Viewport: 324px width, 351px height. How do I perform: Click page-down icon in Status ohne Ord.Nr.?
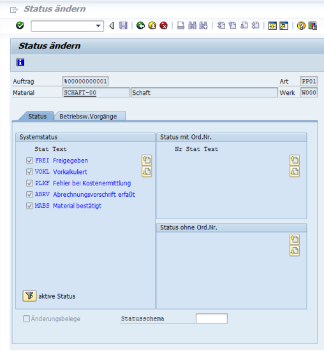pyautogui.click(x=295, y=251)
